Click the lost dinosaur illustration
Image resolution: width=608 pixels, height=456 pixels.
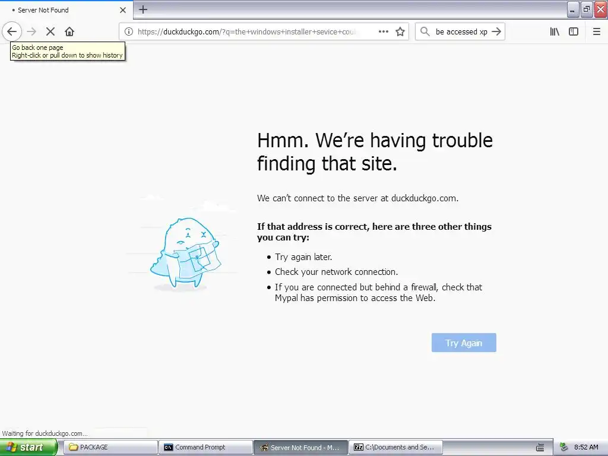[x=185, y=253]
